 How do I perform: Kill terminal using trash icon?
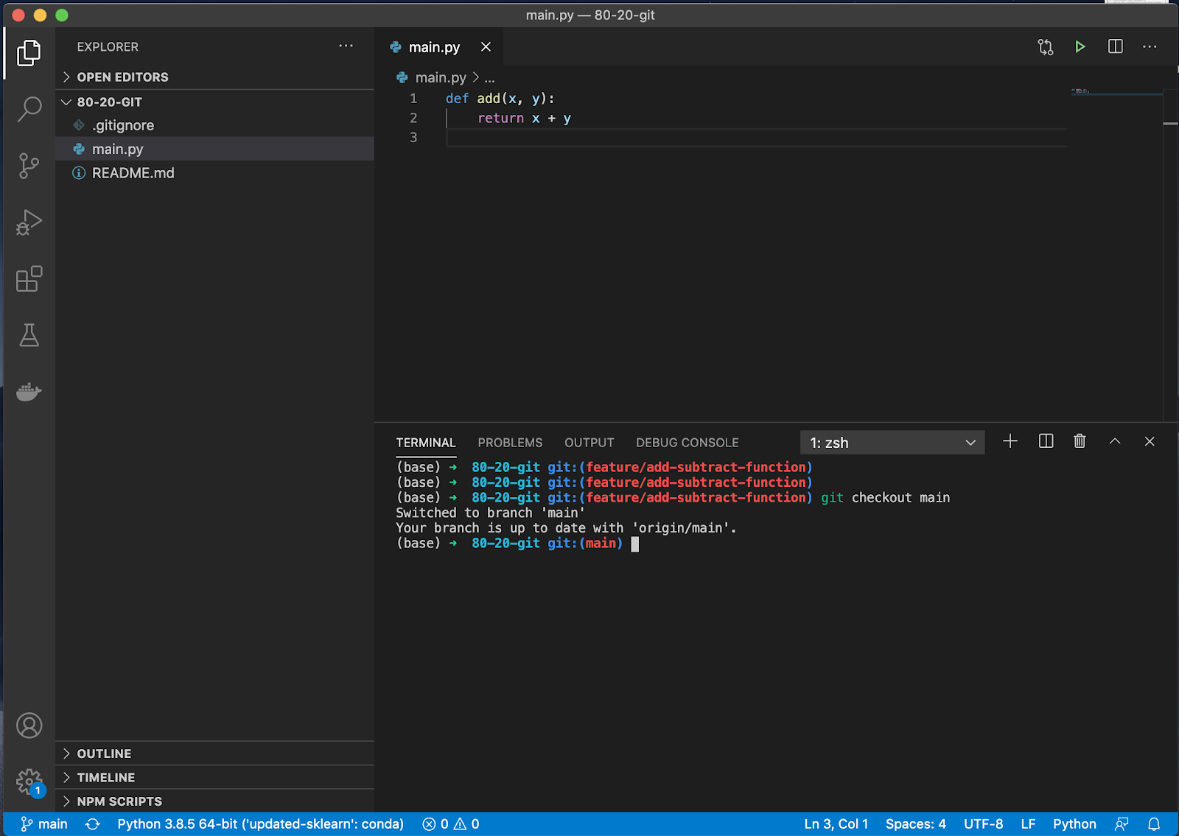click(1080, 441)
